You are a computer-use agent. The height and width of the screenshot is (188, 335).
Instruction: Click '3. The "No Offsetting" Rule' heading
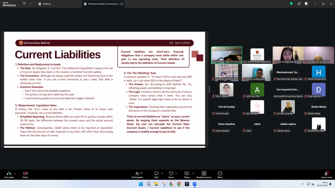(140, 73)
